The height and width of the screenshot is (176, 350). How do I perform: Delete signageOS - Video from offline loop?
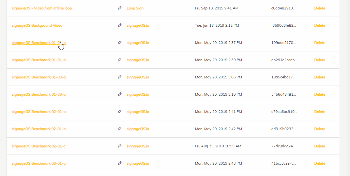point(320,8)
